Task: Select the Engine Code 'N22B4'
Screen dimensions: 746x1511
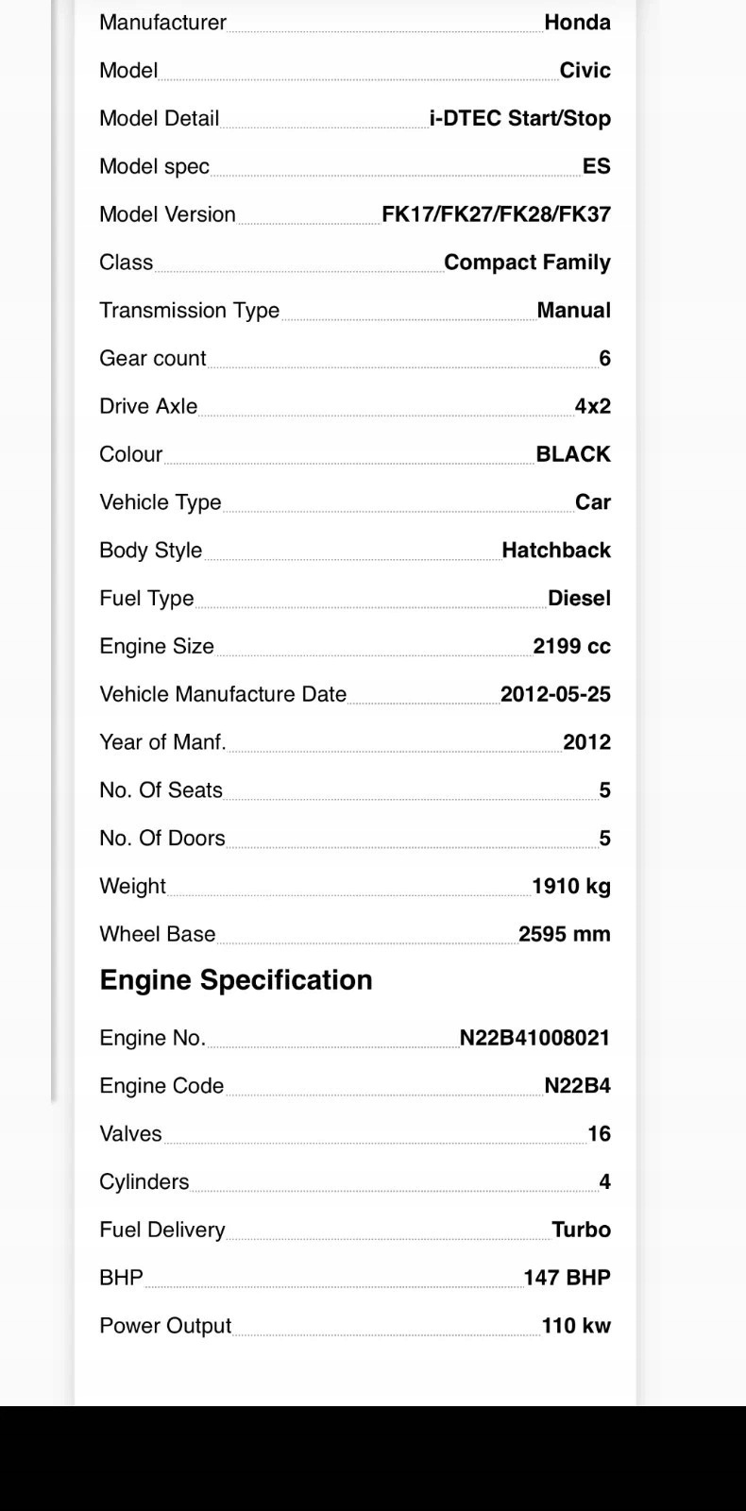Action: (577, 1087)
